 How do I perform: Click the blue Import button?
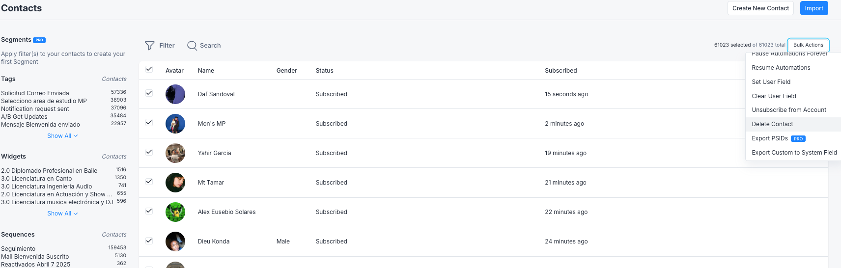814,8
